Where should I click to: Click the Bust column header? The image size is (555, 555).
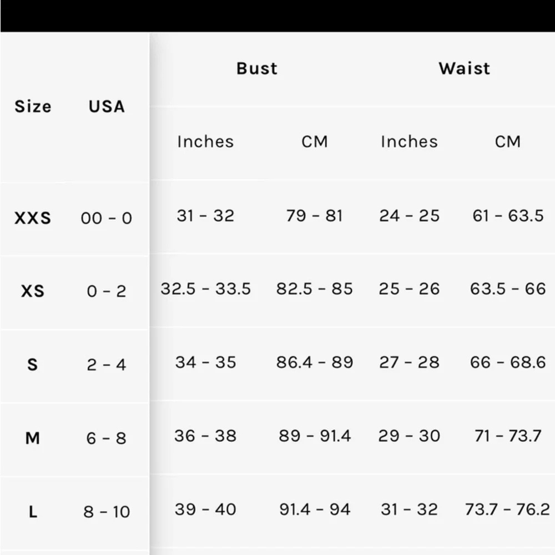tap(257, 68)
